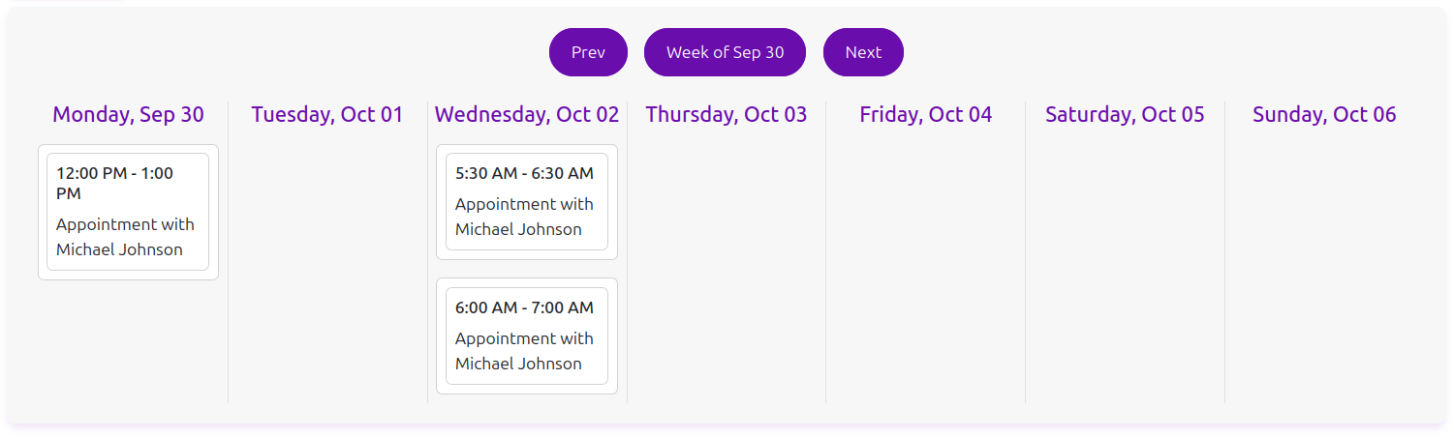Open the 12:00 PM - 1:00 PM time label
Screen dimensions: 1454x438
click(x=114, y=183)
